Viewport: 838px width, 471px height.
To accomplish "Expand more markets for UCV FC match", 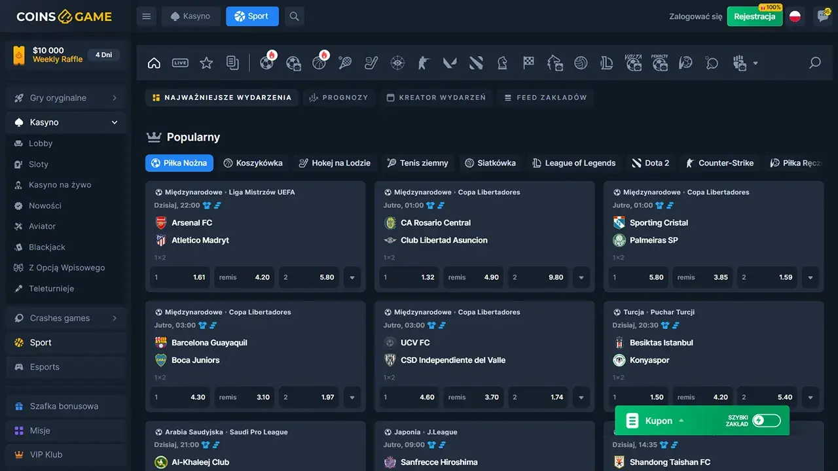I will tap(581, 397).
